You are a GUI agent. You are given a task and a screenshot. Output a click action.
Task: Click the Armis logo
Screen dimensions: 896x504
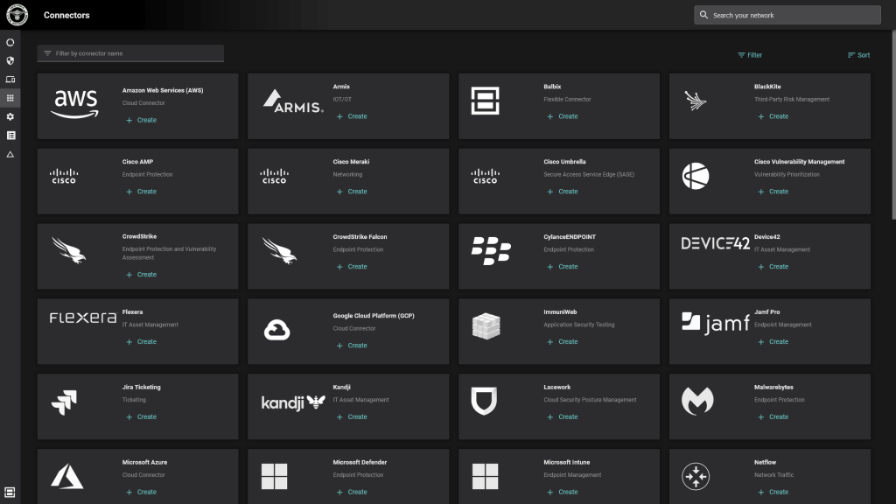[293, 101]
